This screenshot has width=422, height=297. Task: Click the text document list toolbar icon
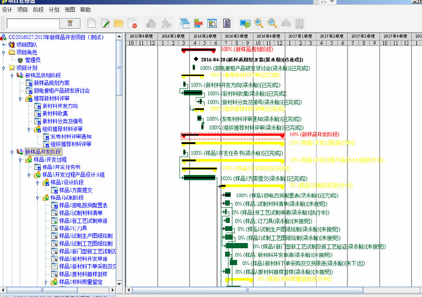tap(226, 23)
